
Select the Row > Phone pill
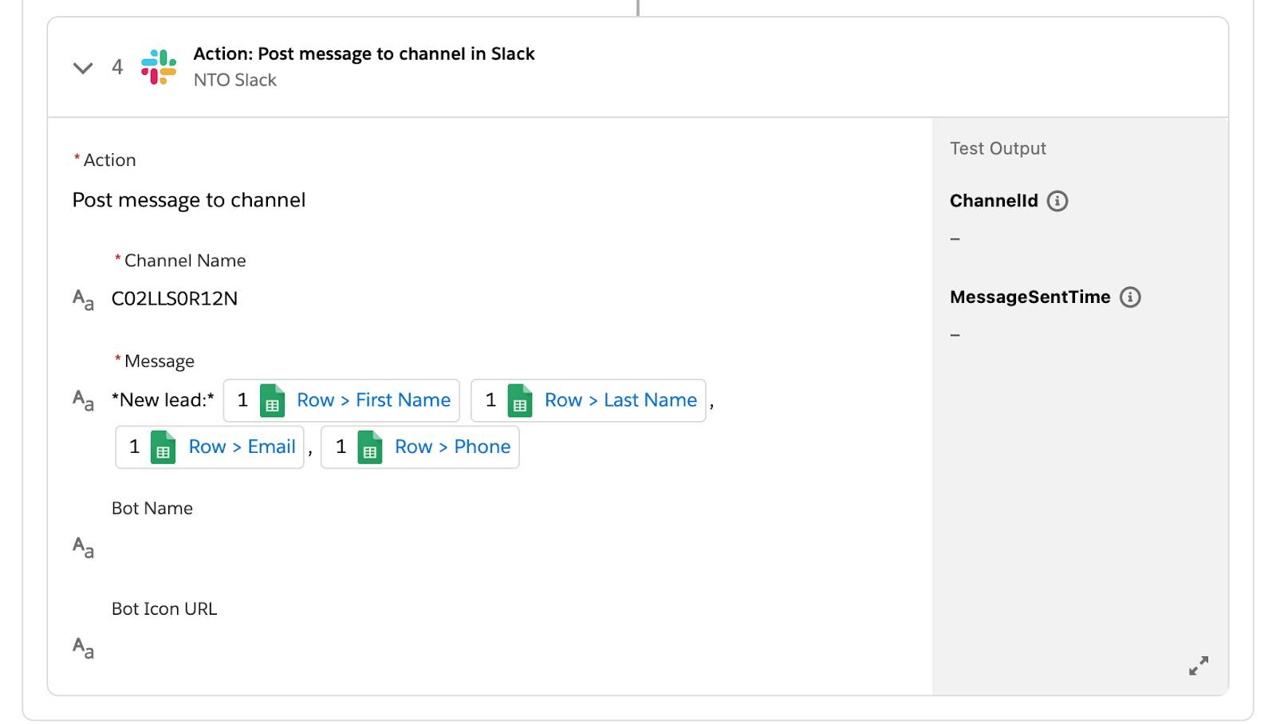(420, 447)
